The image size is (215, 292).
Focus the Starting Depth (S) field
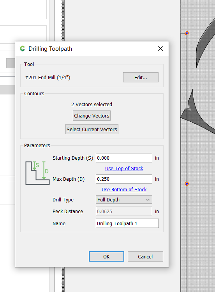124,158
